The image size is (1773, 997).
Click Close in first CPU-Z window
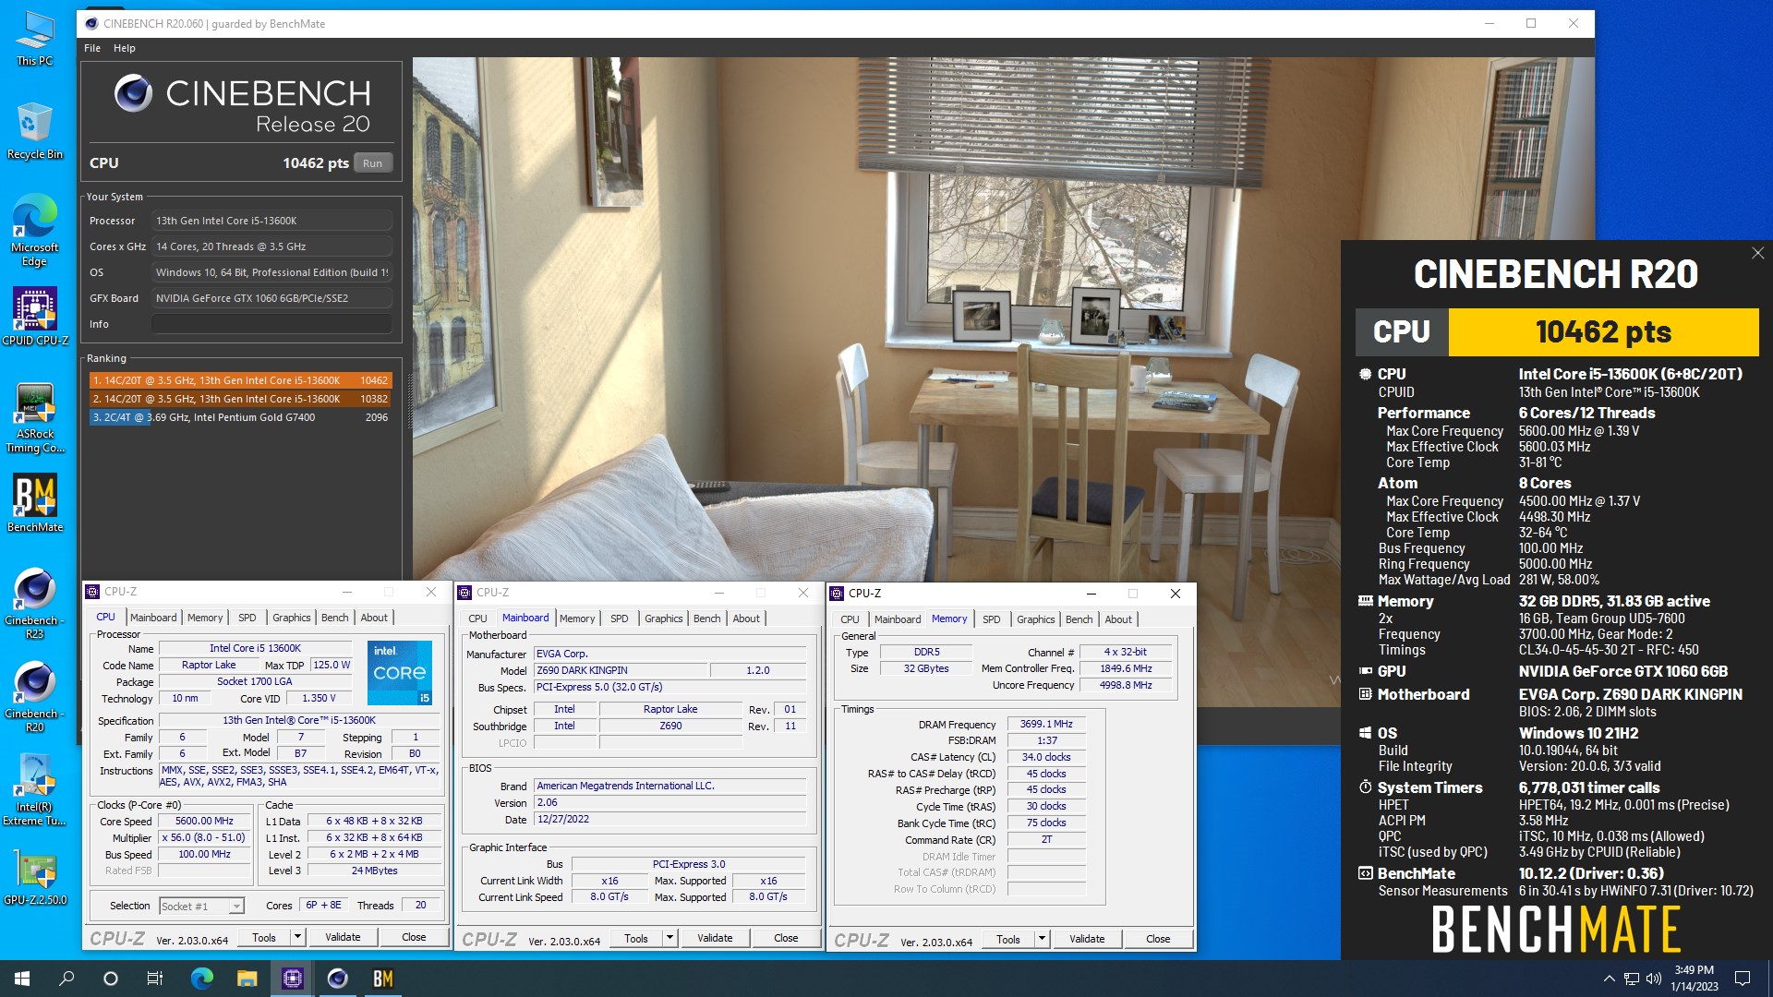click(x=414, y=937)
